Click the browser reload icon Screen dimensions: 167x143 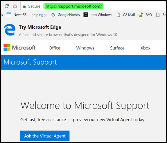(x=7, y=6)
